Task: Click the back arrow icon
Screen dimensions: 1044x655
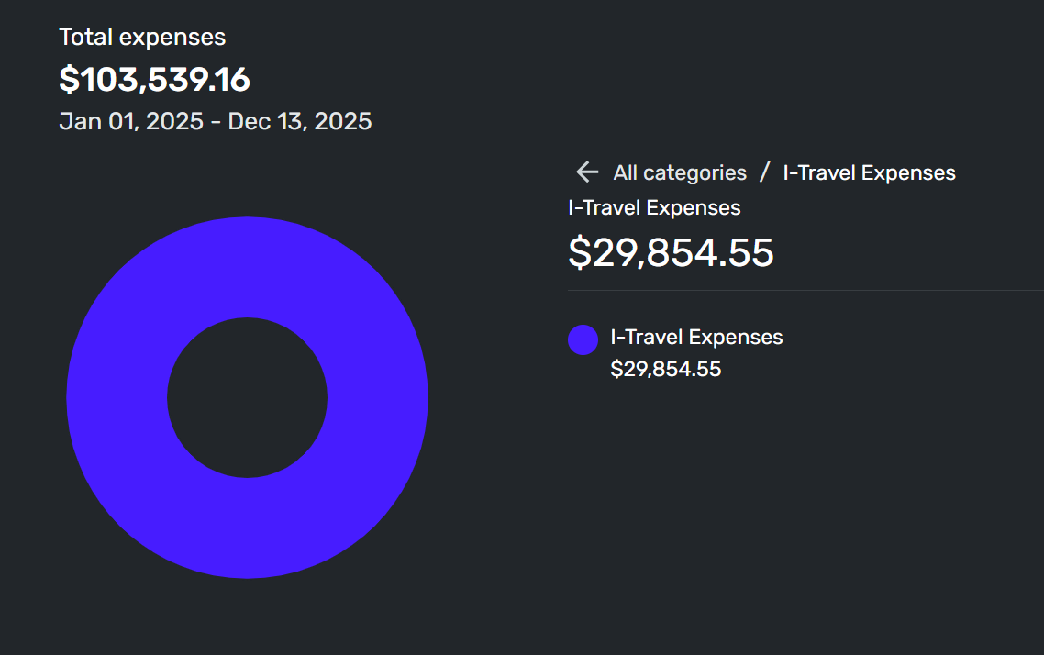Action: 586,172
